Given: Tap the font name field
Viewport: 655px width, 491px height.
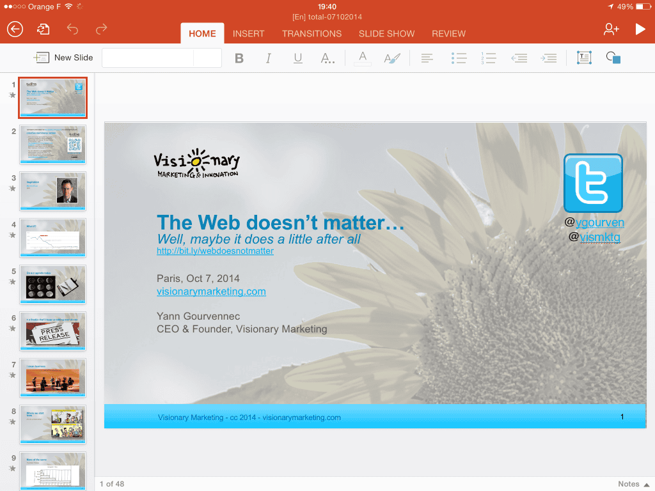Looking at the screenshot, I should pyautogui.click(x=148, y=58).
